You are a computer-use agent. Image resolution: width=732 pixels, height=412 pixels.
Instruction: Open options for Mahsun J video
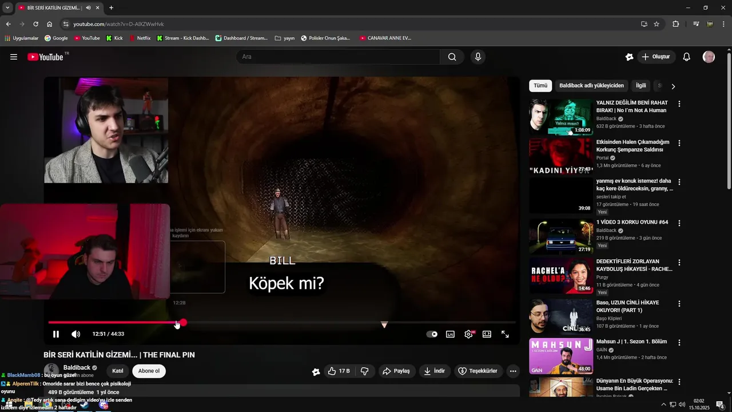click(x=679, y=343)
